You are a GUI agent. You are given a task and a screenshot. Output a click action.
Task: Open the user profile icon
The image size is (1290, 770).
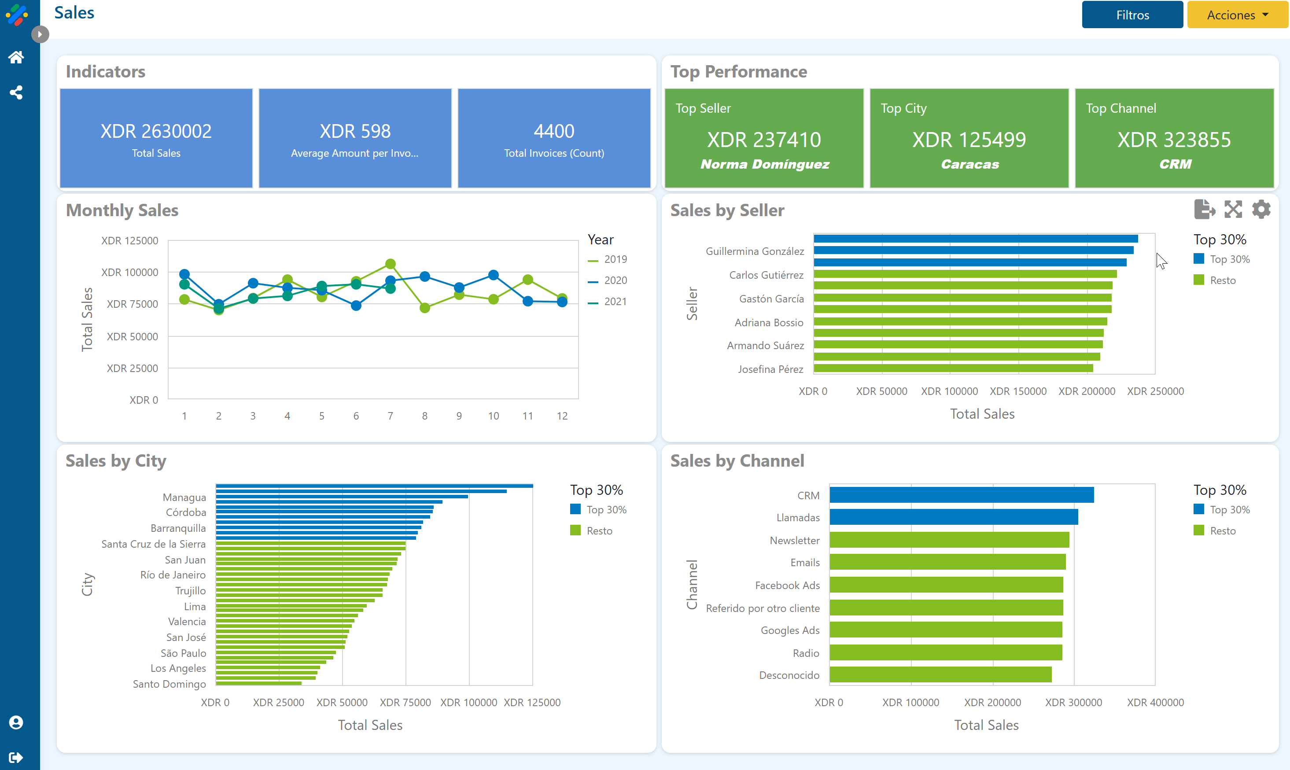pyautogui.click(x=16, y=722)
